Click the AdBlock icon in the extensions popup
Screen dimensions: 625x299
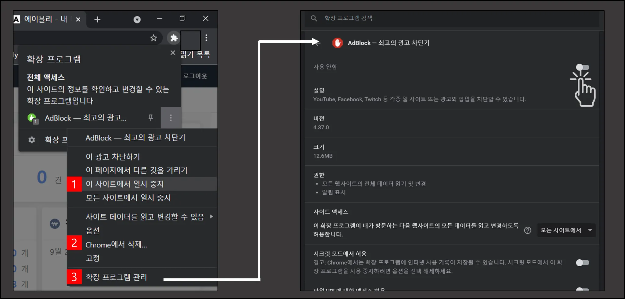coord(32,118)
